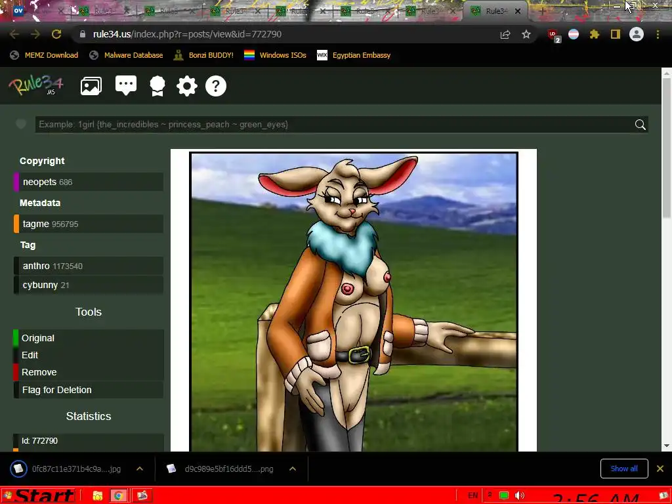Open the Malware Database bookmark
The height and width of the screenshot is (504, 672).
click(126, 55)
